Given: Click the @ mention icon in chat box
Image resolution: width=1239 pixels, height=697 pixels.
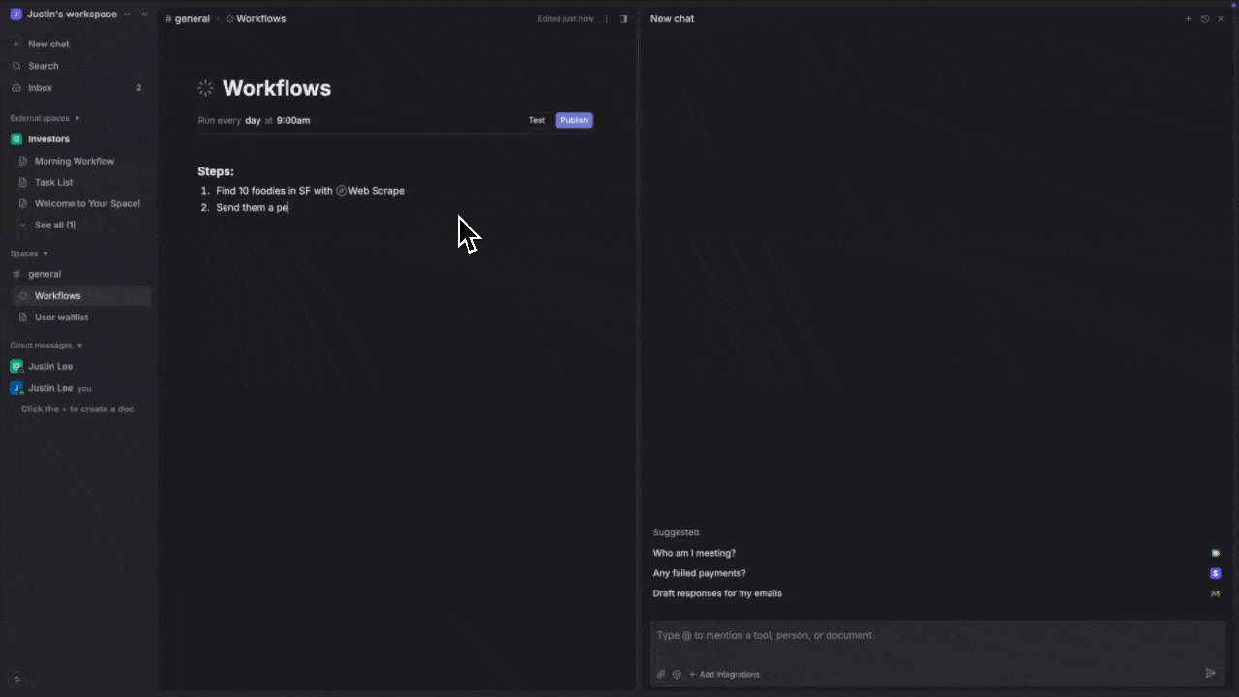Looking at the screenshot, I should (677, 675).
